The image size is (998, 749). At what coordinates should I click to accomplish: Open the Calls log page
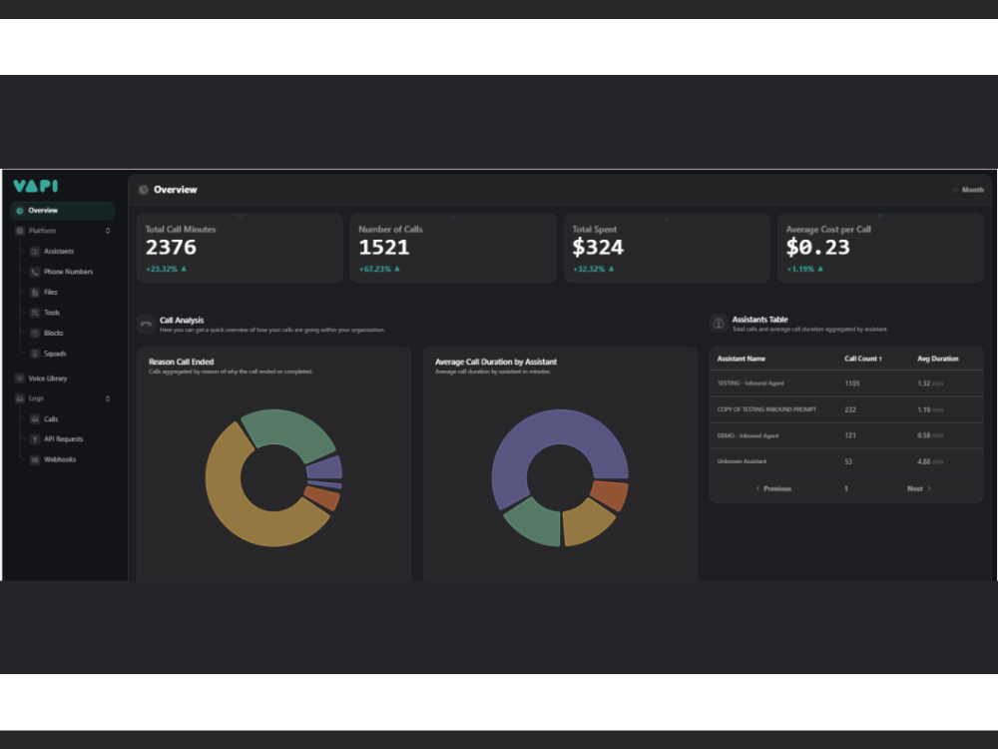(x=50, y=419)
